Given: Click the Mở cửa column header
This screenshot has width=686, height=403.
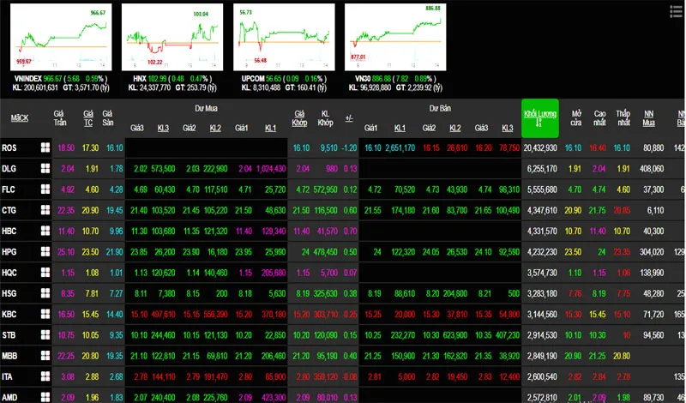Looking at the screenshot, I should pos(576,118).
